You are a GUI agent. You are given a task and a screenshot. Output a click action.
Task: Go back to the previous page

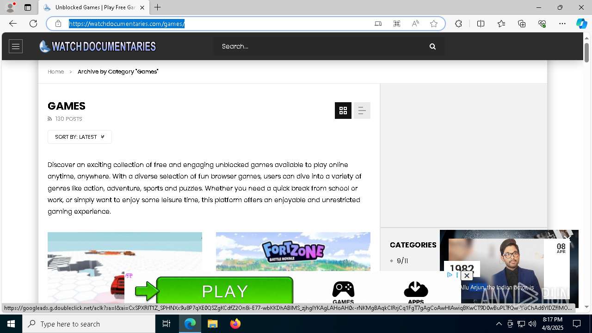point(13,24)
